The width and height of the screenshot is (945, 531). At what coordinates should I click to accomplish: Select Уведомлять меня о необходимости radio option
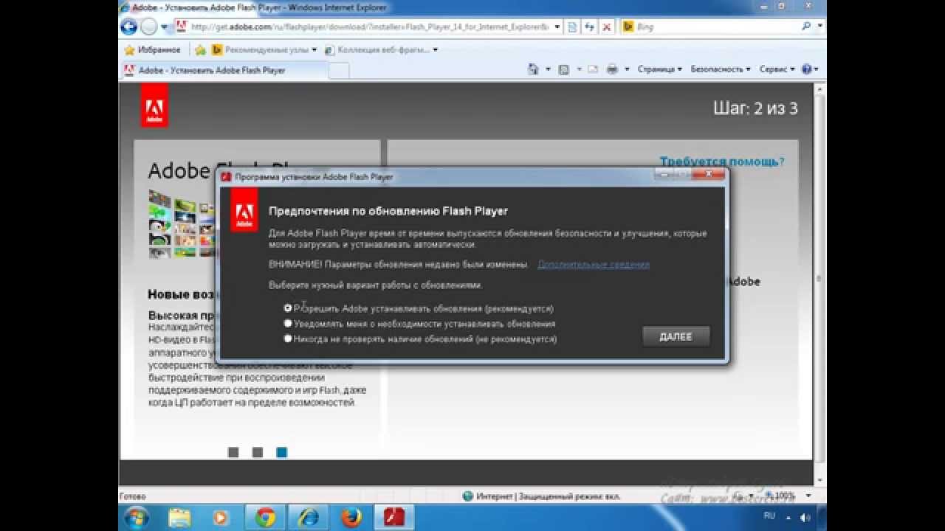click(x=288, y=323)
